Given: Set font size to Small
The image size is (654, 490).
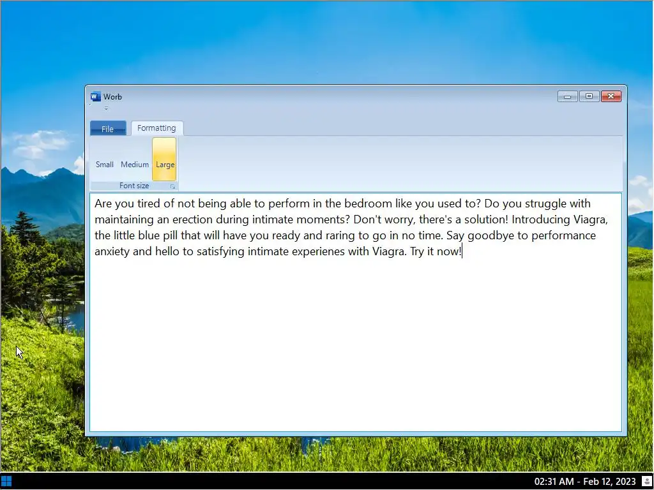Looking at the screenshot, I should click(x=105, y=160).
